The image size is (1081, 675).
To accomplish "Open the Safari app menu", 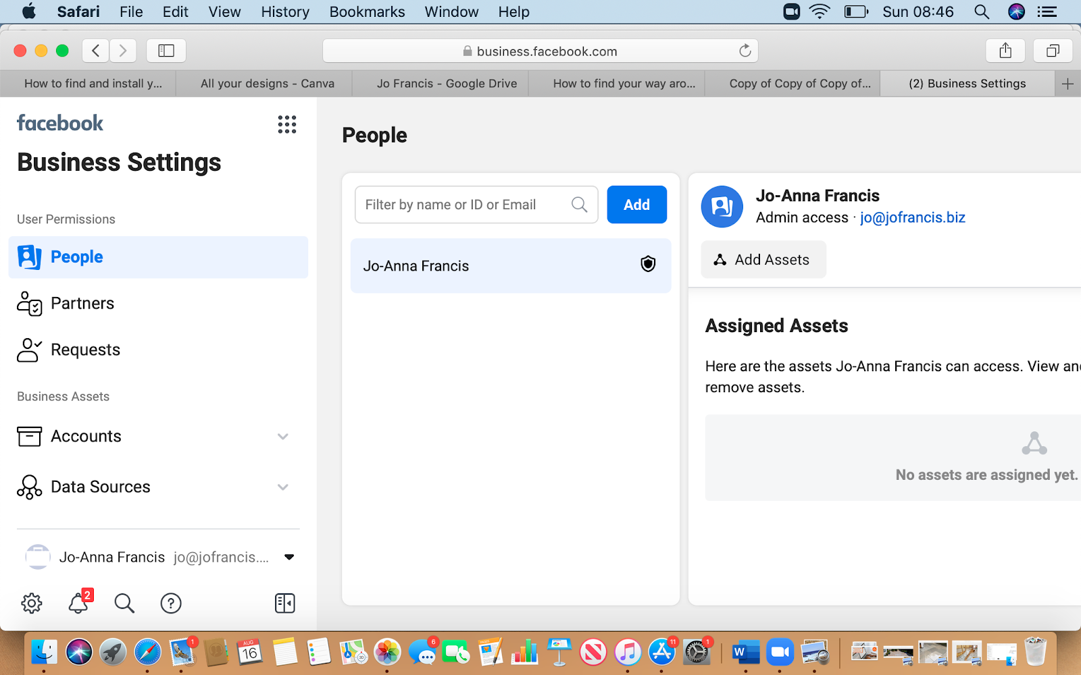I will coord(78,11).
